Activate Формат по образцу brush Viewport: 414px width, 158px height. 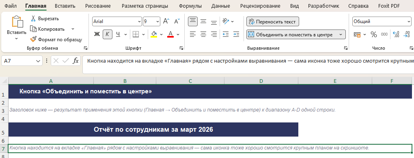pos(33,39)
